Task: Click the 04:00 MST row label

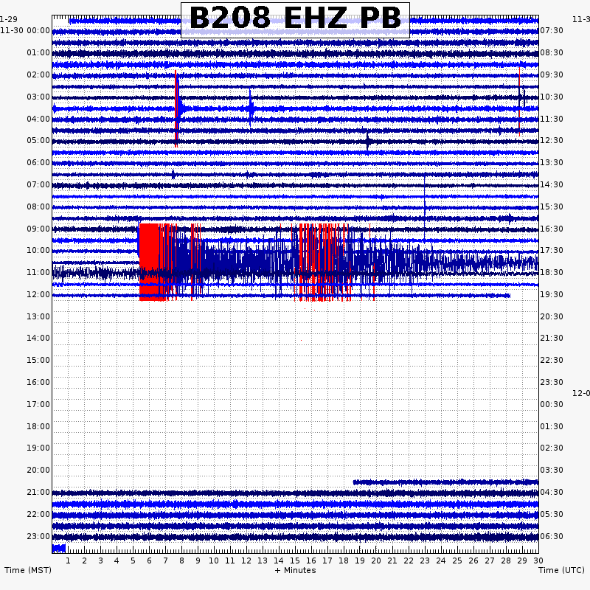Action: [38, 119]
